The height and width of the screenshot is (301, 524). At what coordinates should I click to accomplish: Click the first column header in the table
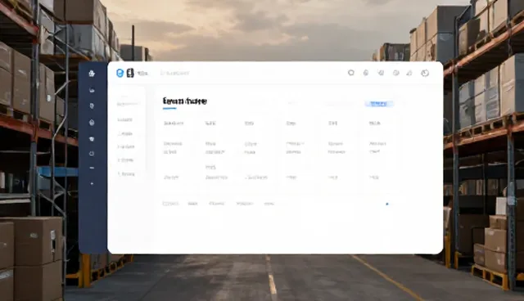pyautogui.click(x=174, y=124)
